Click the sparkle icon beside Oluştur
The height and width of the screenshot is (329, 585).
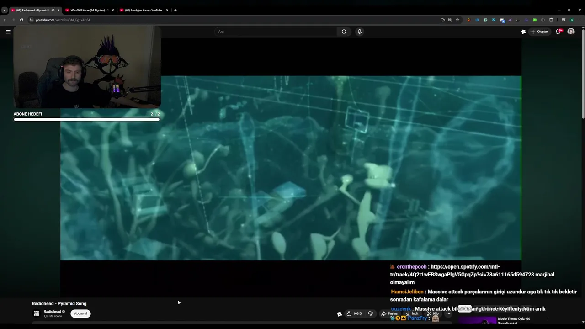[523, 32]
